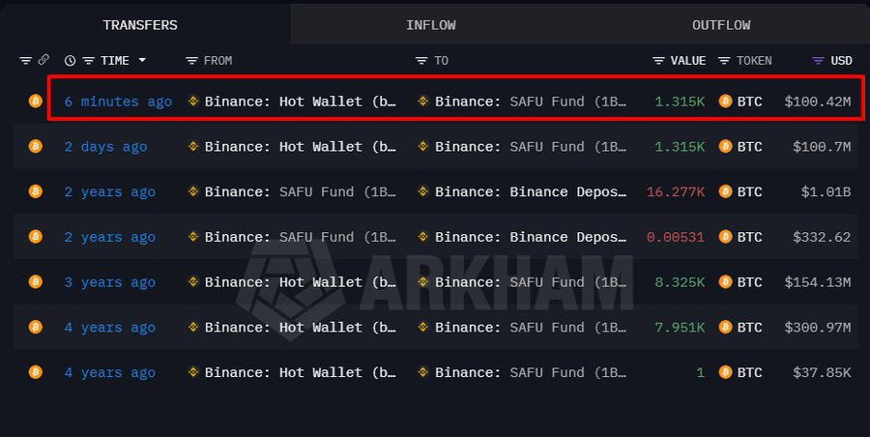This screenshot has width=870, height=437.
Task: Open the FROM column filter
Action: pos(191,61)
